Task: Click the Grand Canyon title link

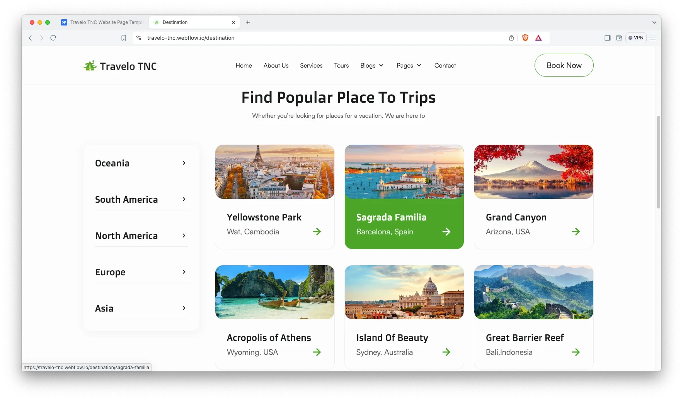Action: pos(516,217)
